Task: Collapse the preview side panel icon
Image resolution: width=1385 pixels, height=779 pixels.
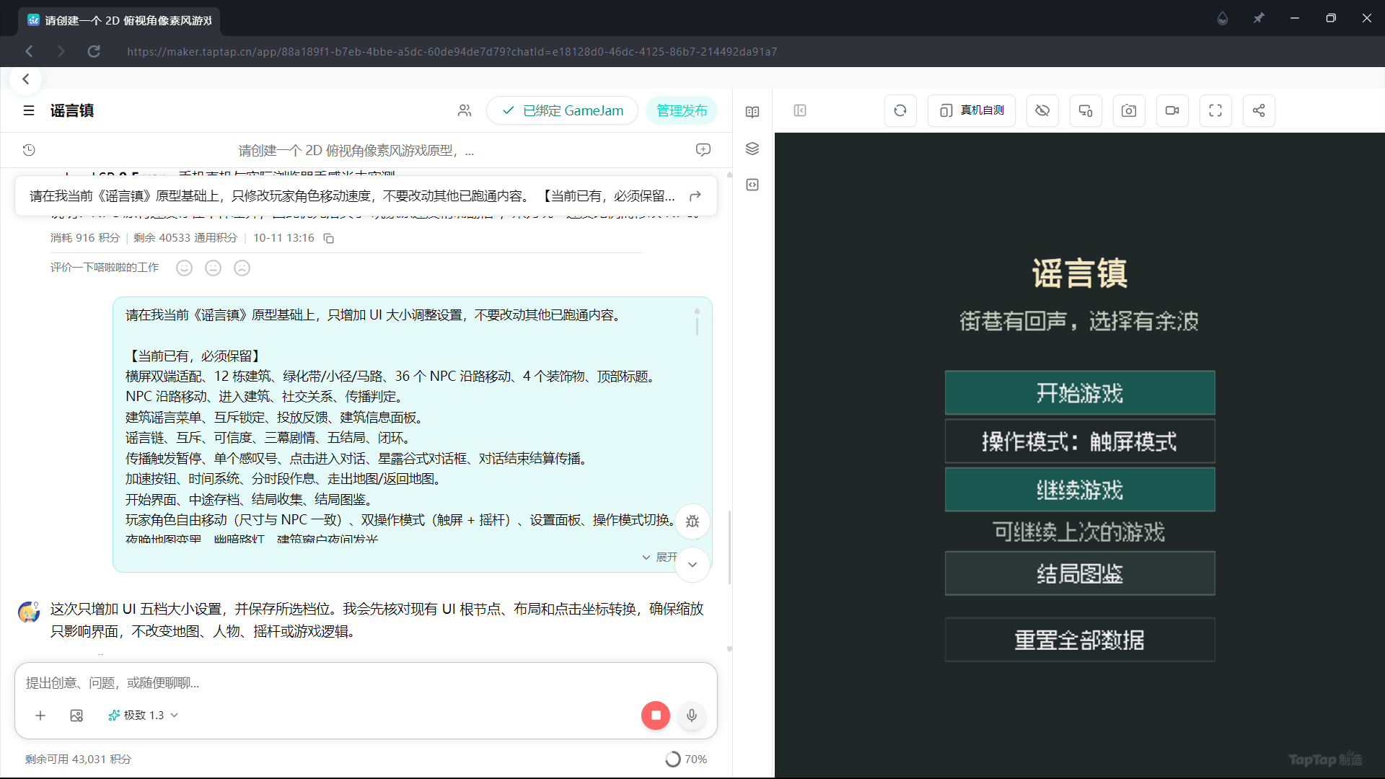Action: [800, 110]
